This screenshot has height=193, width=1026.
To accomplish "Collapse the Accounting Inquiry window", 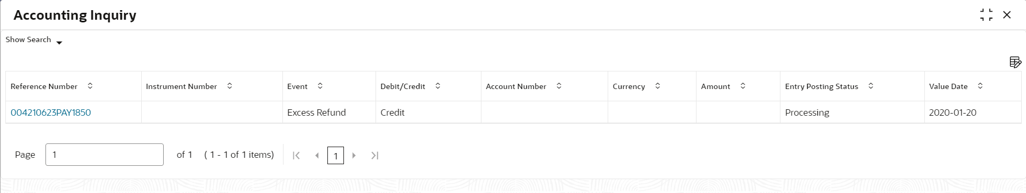I will click(x=986, y=15).
